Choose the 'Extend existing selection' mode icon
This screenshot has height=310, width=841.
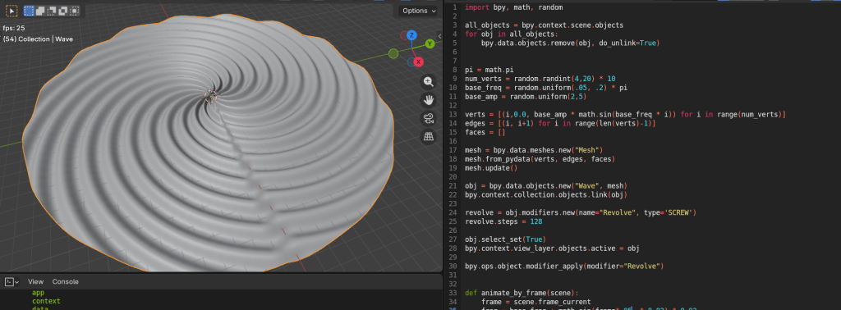pos(41,11)
